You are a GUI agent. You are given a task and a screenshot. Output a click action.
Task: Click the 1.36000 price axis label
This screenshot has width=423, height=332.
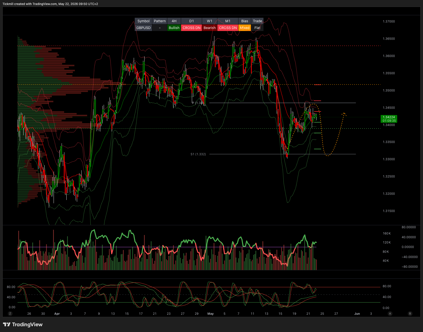tap(389, 56)
